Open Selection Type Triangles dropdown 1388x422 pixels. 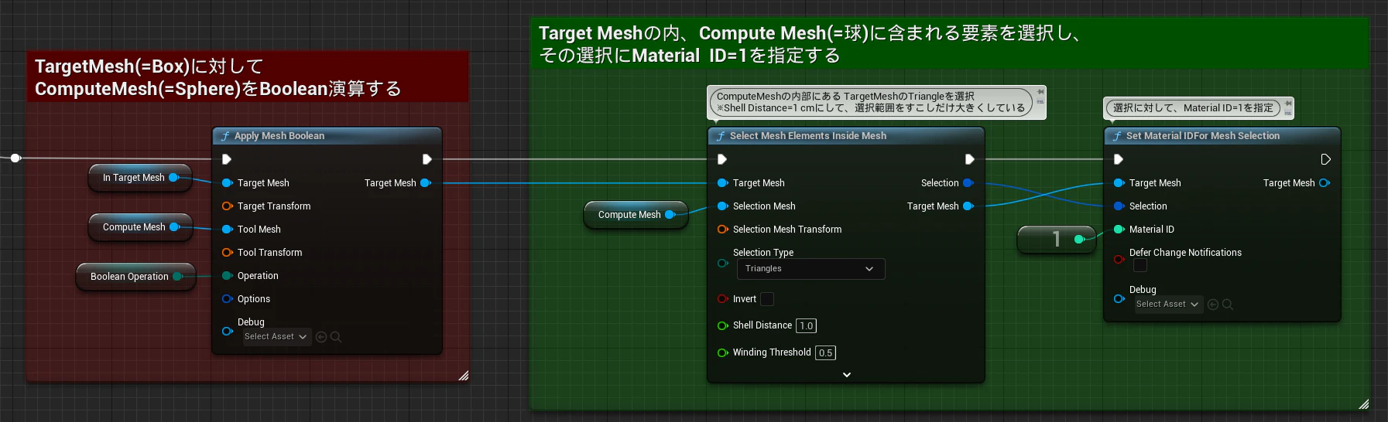(x=811, y=269)
